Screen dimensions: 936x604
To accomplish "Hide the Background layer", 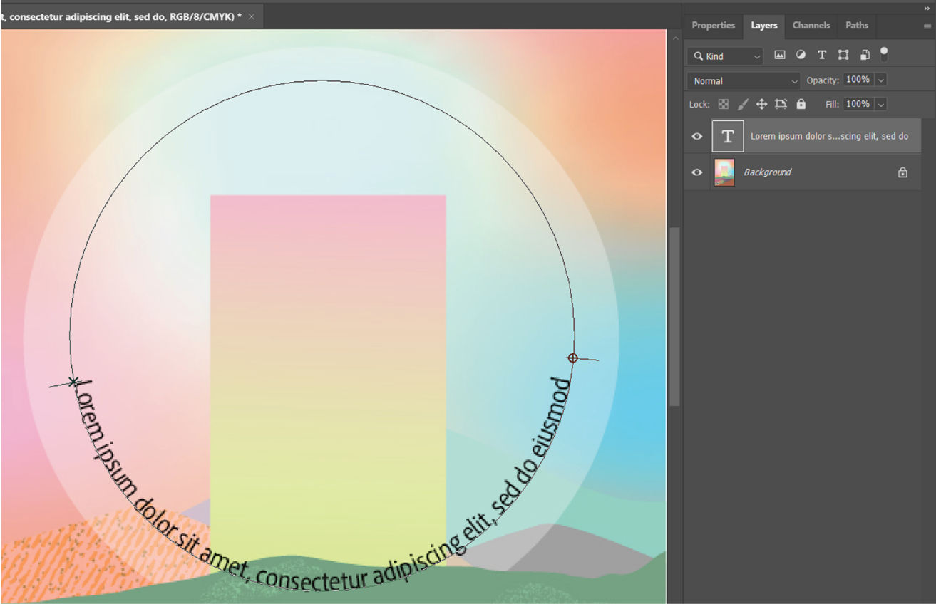I will (x=697, y=172).
